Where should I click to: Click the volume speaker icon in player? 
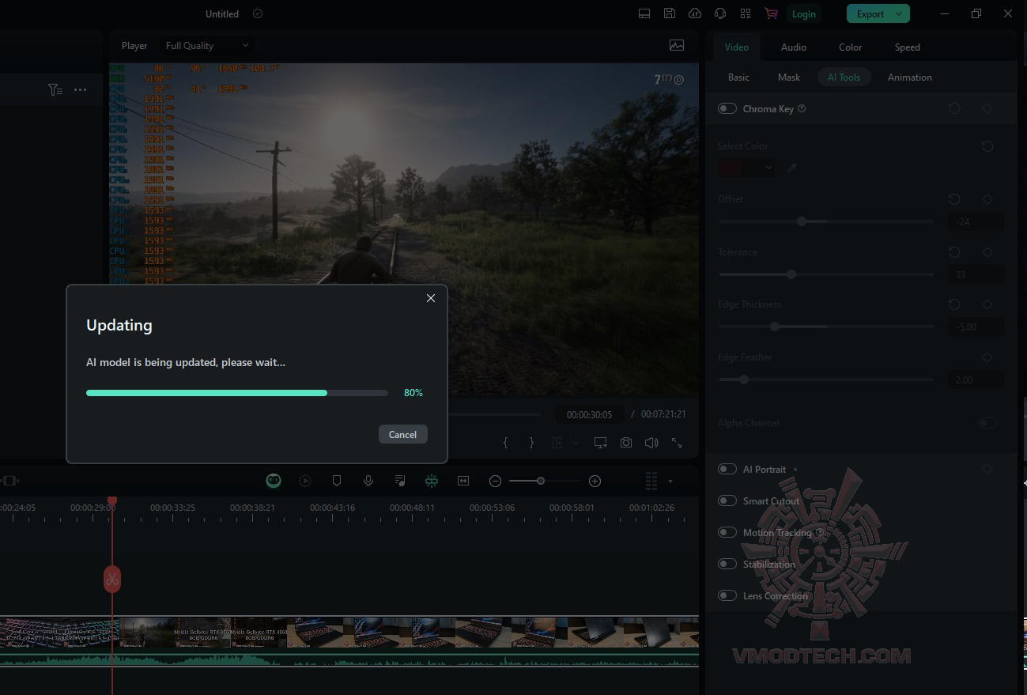[651, 443]
